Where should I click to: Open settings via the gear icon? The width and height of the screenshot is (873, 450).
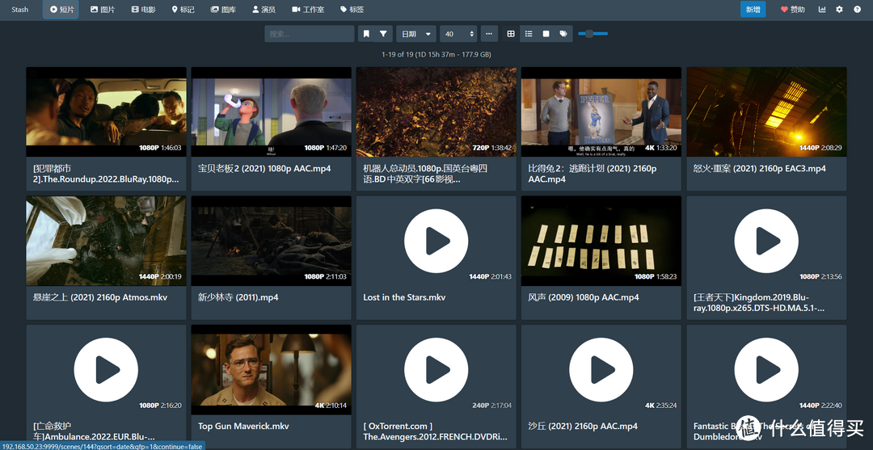click(839, 10)
